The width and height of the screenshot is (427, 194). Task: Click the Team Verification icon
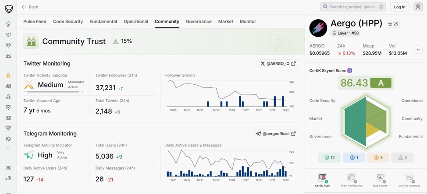point(351,178)
